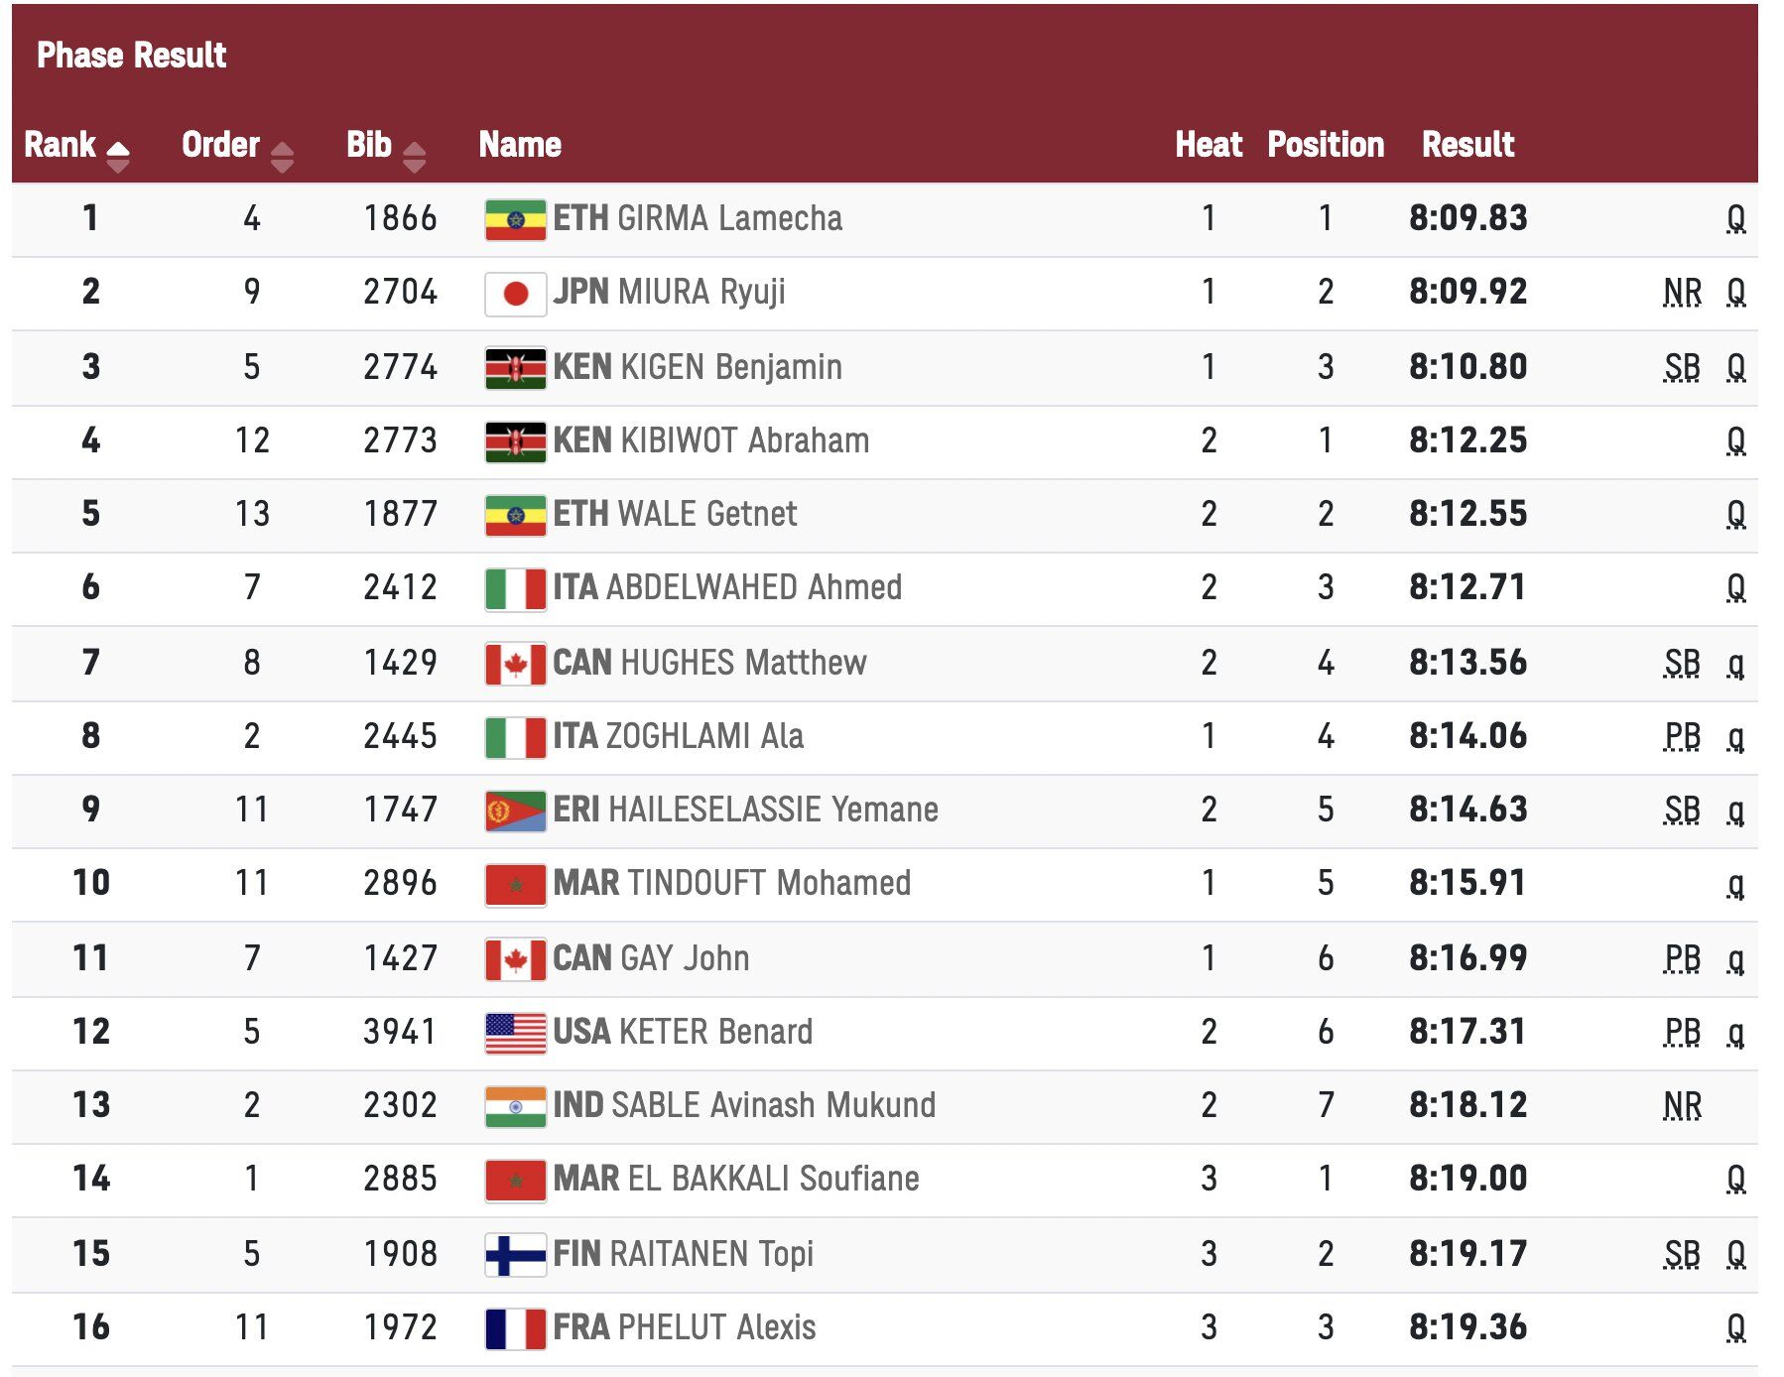Click the Name column header
This screenshot has width=1784, height=1377.
click(x=520, y=145)
